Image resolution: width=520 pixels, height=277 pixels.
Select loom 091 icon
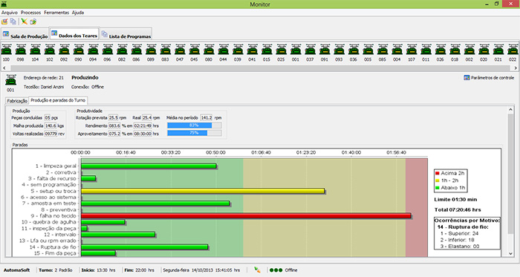click(325, 50)
